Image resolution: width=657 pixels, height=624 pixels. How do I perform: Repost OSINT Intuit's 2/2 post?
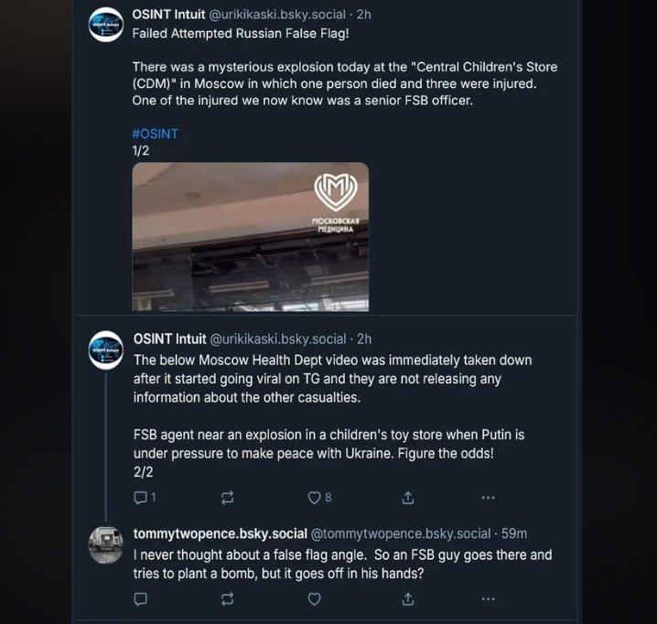coord(228,498)
